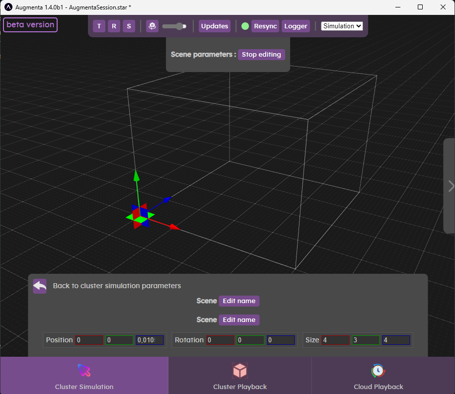The image size is (455, 394).
Task: Click the blue Z-axis gizmo arrow
Action: 167,199
